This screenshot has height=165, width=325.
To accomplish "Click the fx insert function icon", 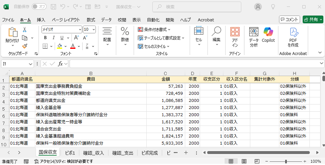I will [60, 64].
